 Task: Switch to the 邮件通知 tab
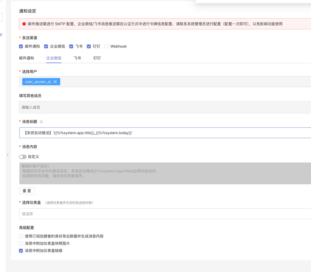[26, 58]
